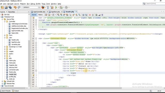Expand the bootstrap-3.3.7-dist folder

pos(5,47)
